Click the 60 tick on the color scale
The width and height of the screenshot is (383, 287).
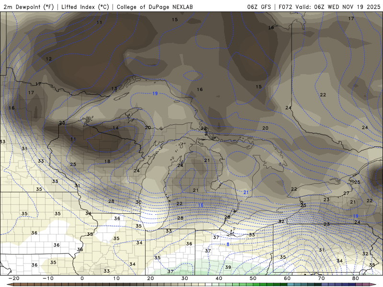[x=287, y=278]
